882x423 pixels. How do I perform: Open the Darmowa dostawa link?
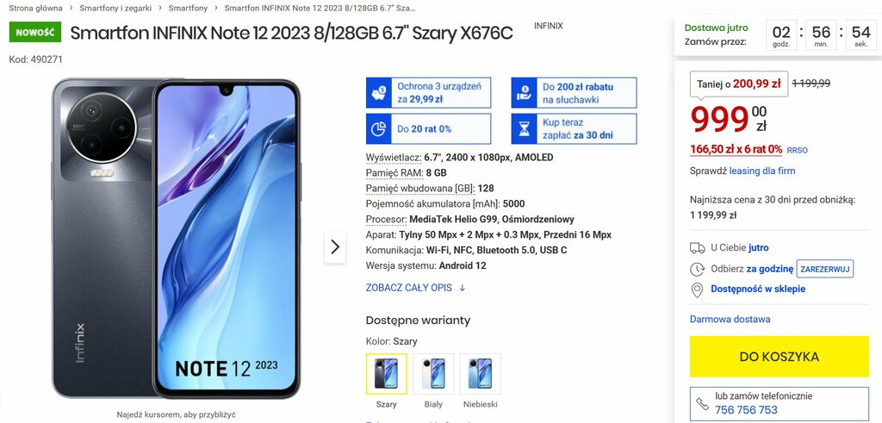(x=730, y=319)
